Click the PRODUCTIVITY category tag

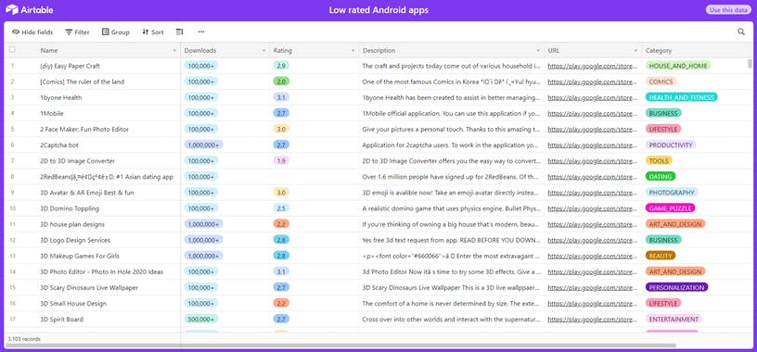coord(671,145)
